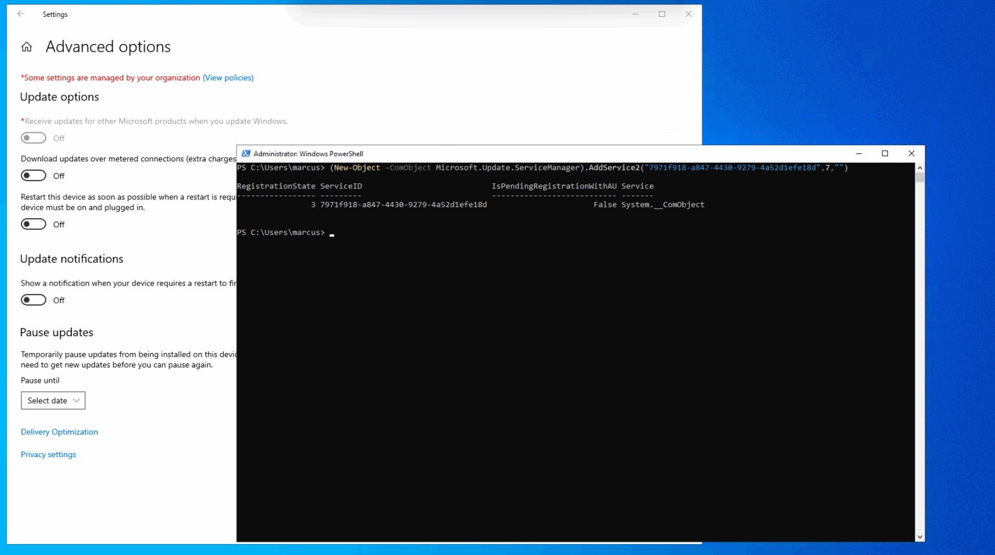This screenshot has height=555, width=995.
Task: Click the red asterisk warning message icon text
Action: coord(109,77)
